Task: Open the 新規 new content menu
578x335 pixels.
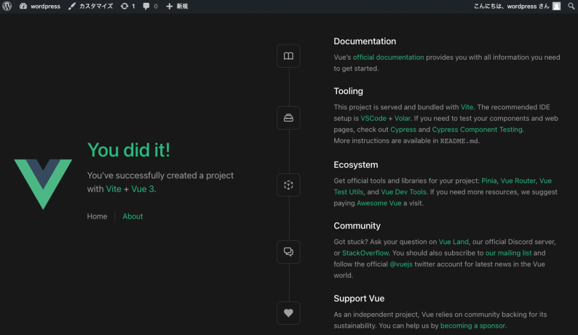Action: [x=177, y=6]
